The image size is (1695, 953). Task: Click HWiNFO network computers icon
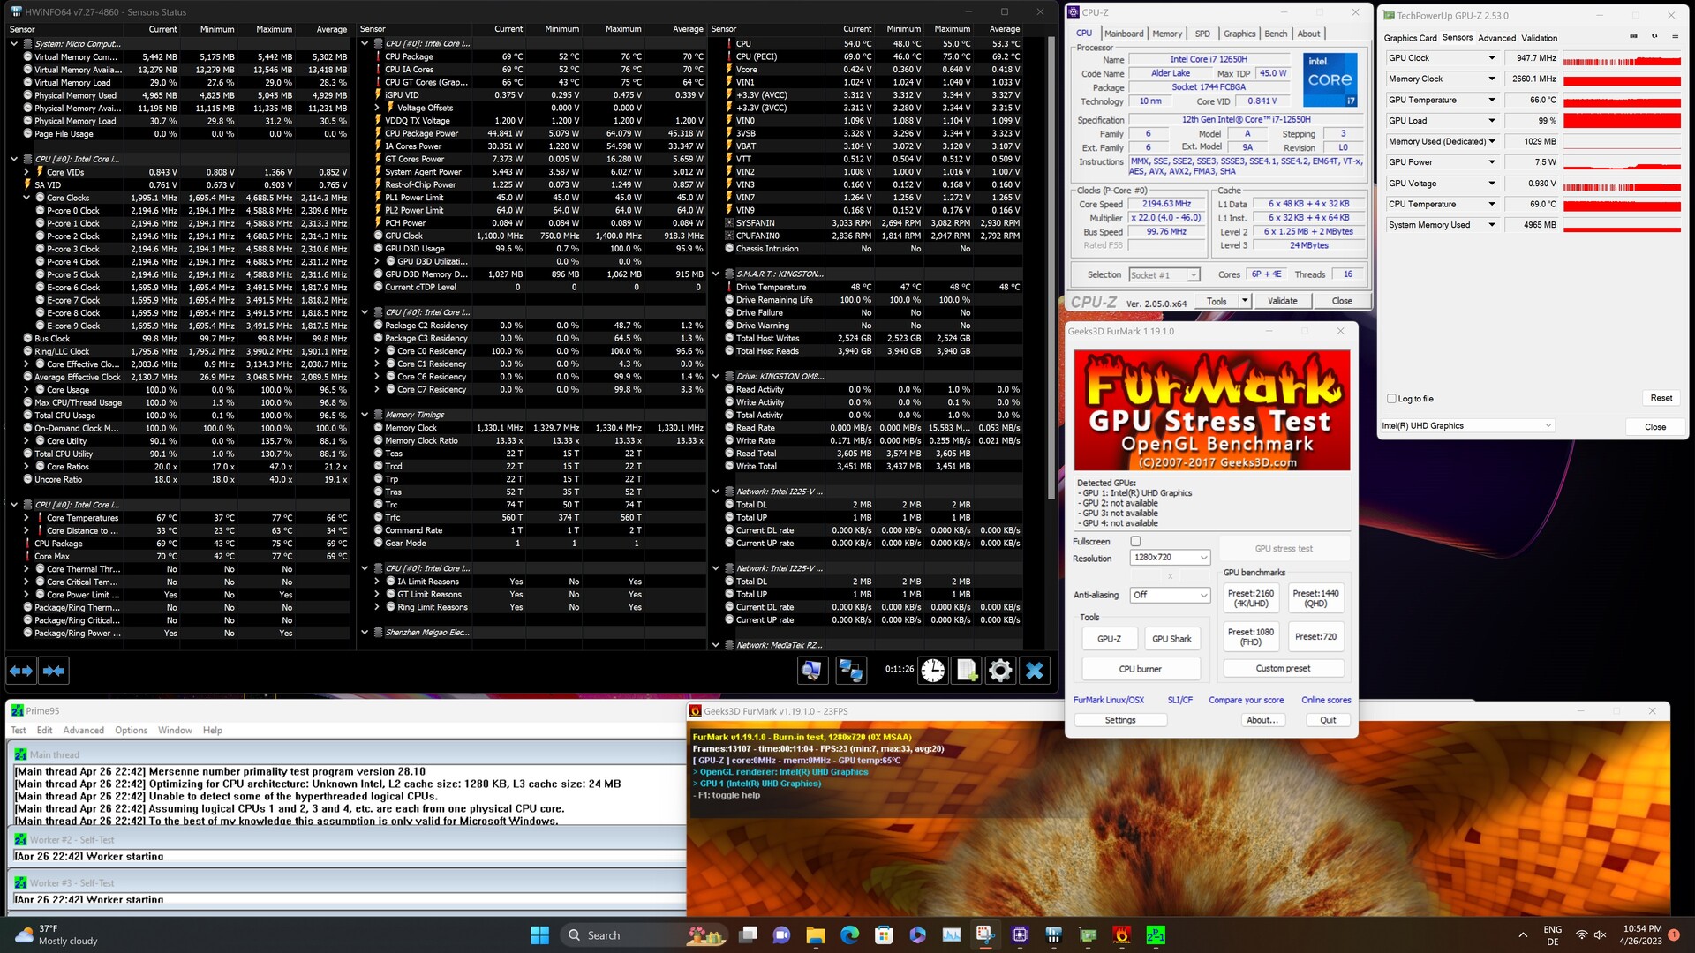(x=851, y=671)
